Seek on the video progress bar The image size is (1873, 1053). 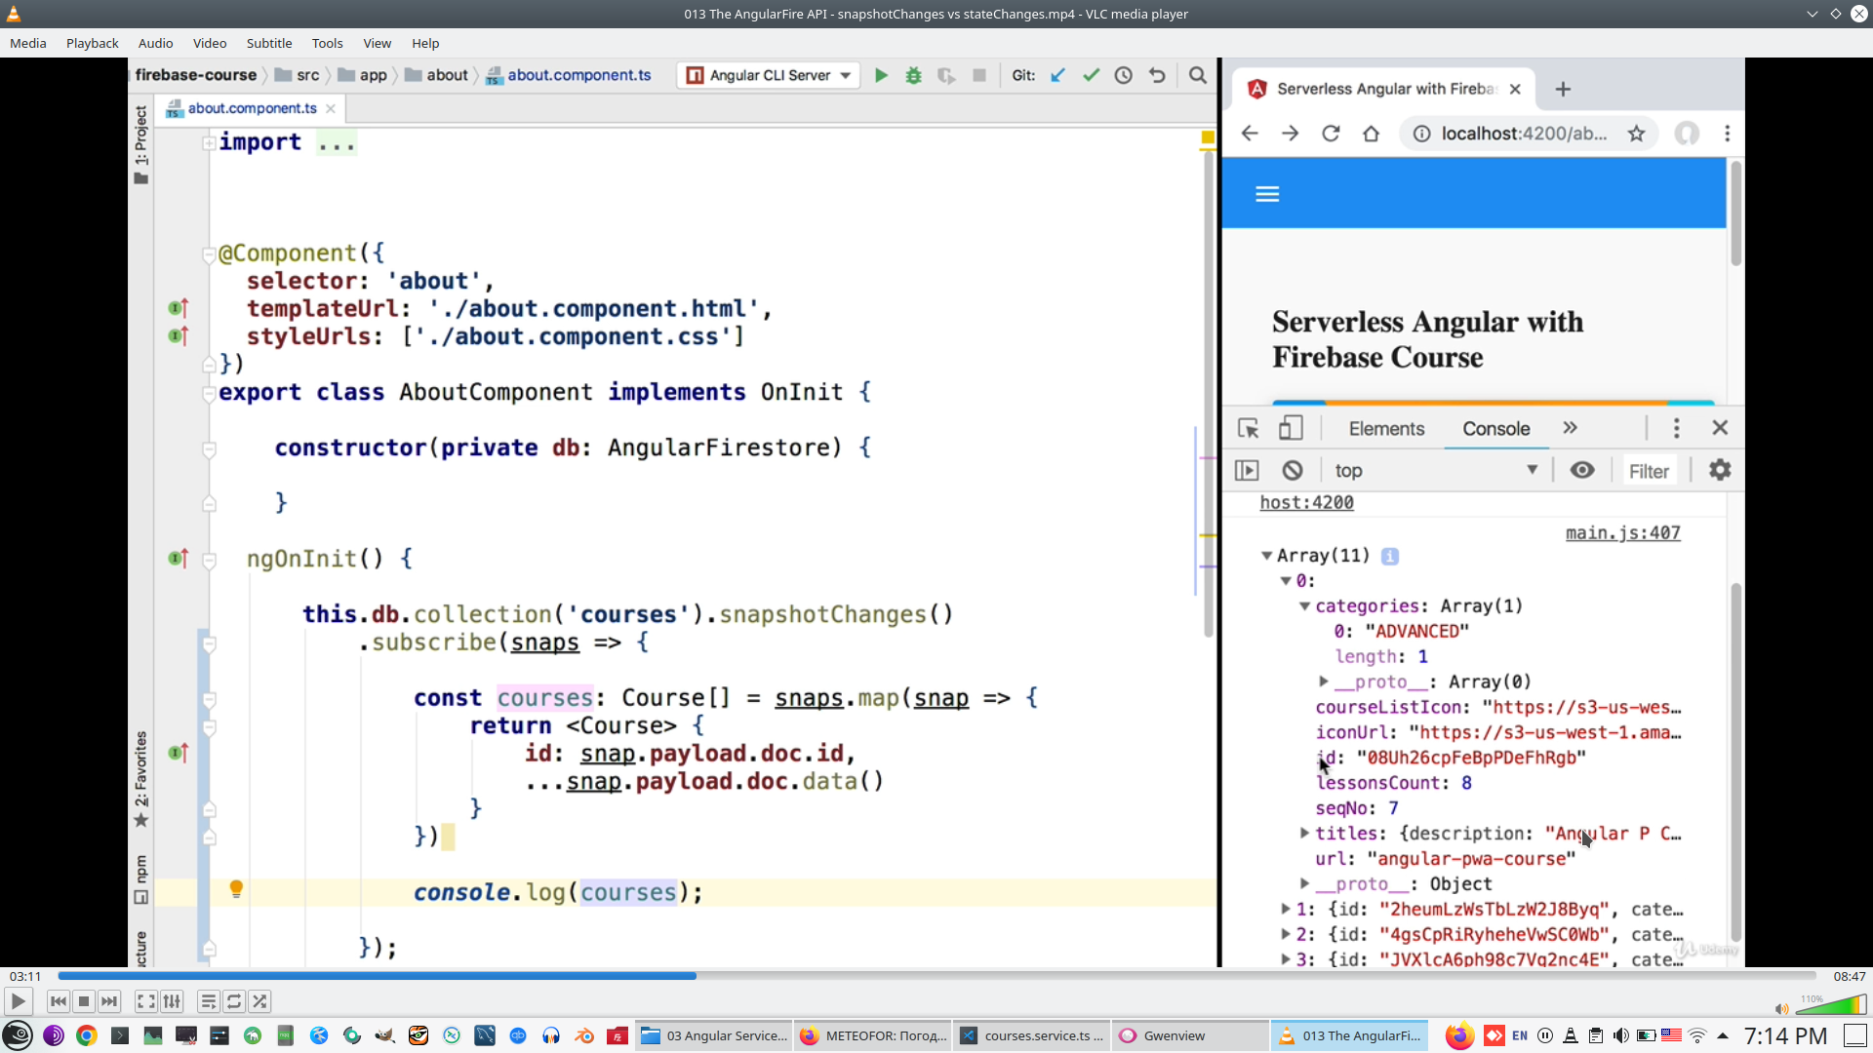coord(936,976)
